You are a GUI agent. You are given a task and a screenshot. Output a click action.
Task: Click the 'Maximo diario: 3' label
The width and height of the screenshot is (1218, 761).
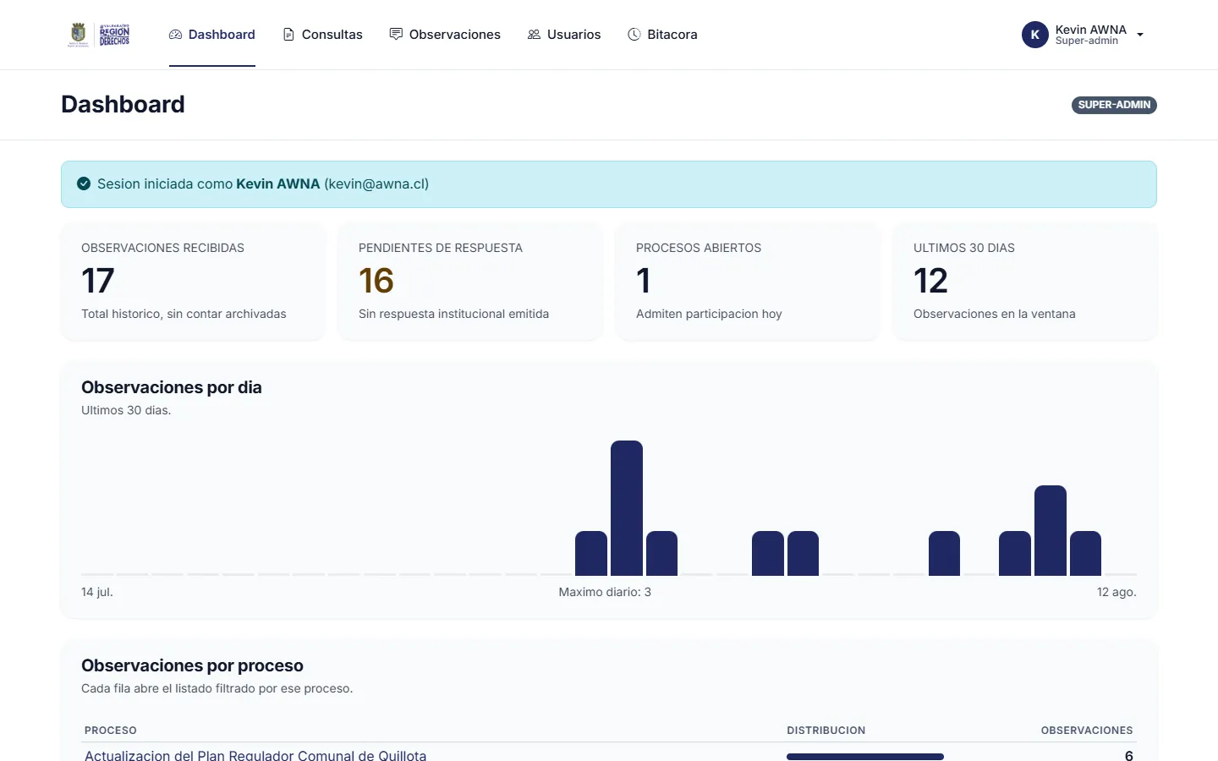(605, 592)
